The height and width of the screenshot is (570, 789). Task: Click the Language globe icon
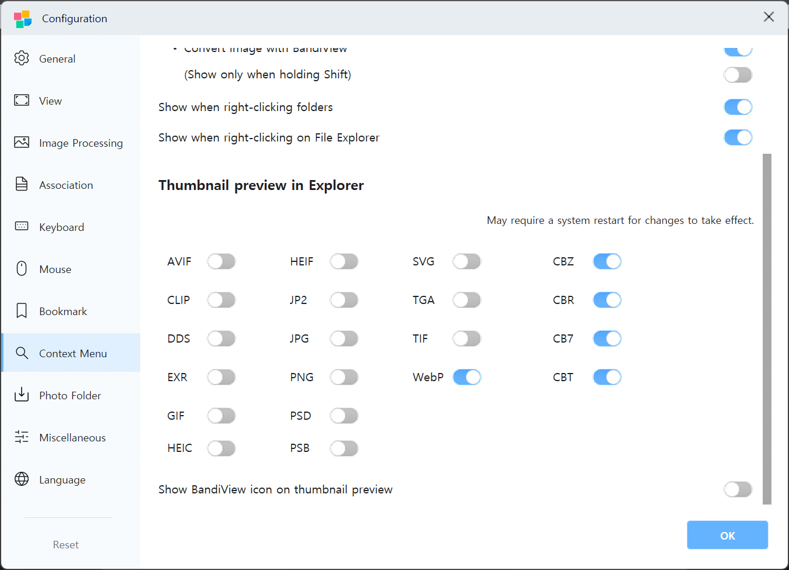[22, 479]
